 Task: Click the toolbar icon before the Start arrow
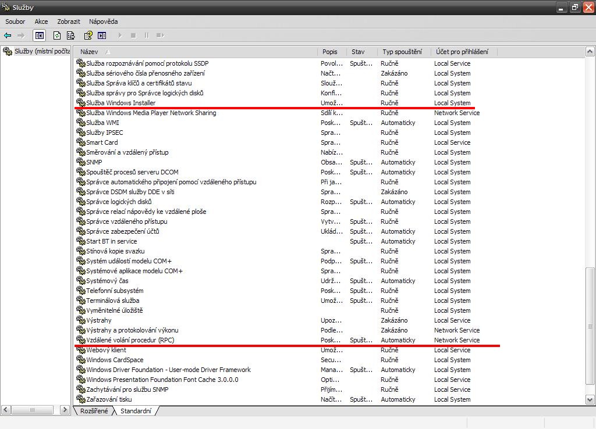click(102, 35)
